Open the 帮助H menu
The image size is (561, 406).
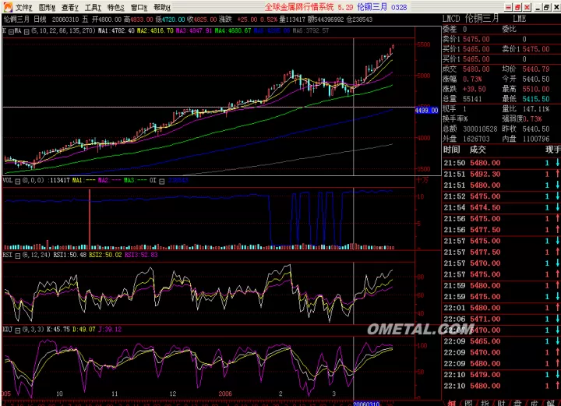click(x=162, y=8)
